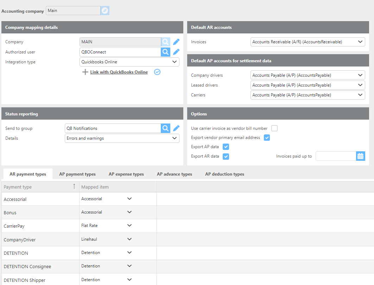Toggle the Export AP data checkbox
Screen dimensions: 374x285
coord(226,147)
